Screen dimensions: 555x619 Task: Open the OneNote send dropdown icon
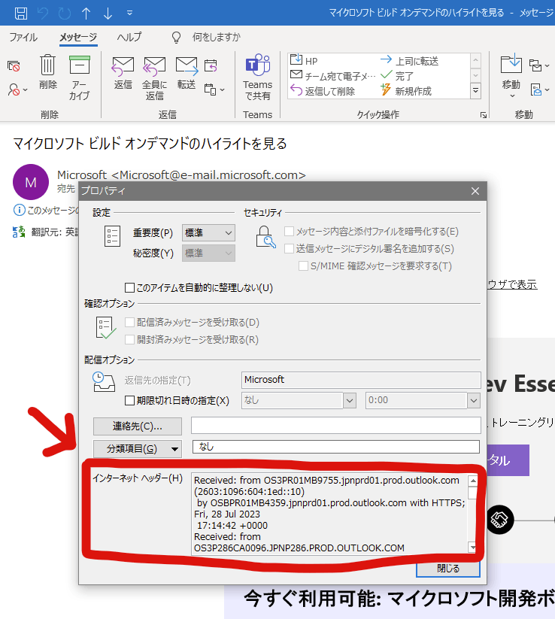pyautogui.click(x=539, y=90)
